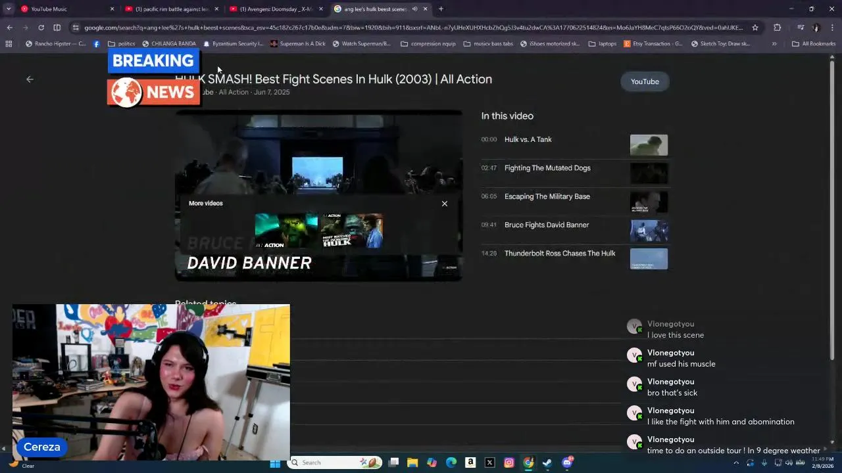842x473 pixels.
Task: Open the taskbar clock showing 11:49 PM
Action: [822, 462]
